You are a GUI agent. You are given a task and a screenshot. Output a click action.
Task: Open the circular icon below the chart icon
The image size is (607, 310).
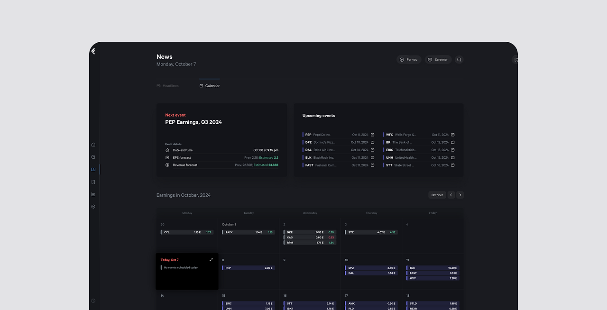93,207
